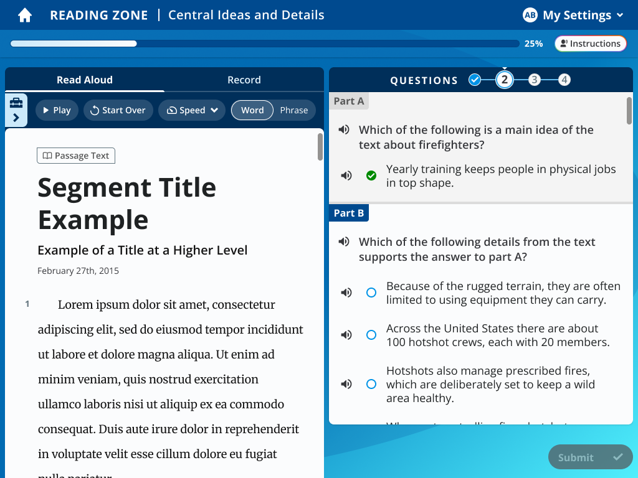Select 'Hotshots also manage prescribed fires' answer
The image size is (638, 478).
[371, 384]
